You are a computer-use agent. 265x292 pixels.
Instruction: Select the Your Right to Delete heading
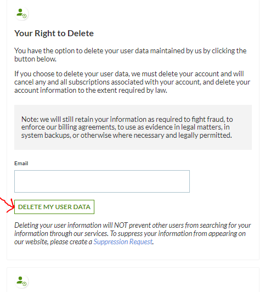(54, 33)
